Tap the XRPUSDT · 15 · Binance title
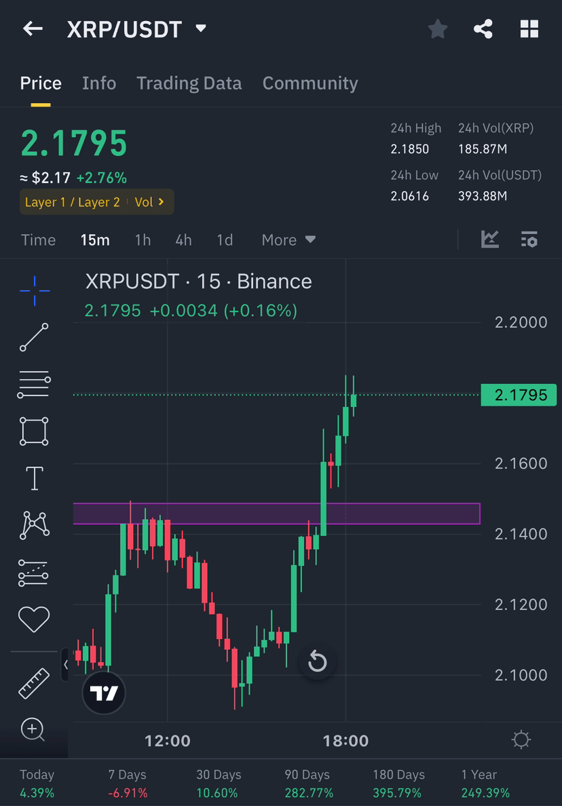This screenshot has height=806, width=562. point(198,282)
